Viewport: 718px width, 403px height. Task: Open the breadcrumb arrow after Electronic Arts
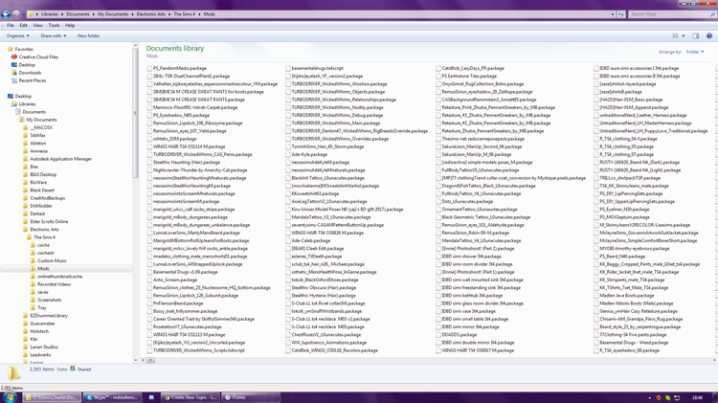pos(169,14)
